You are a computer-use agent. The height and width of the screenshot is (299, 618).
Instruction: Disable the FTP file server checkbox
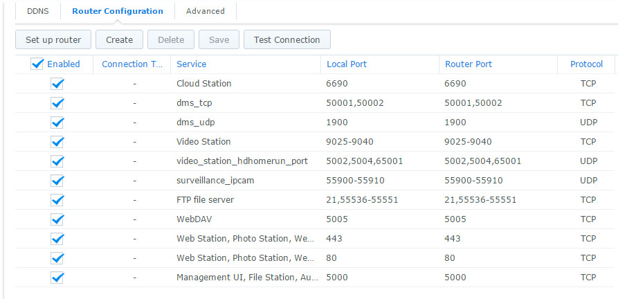click(57, 200)
